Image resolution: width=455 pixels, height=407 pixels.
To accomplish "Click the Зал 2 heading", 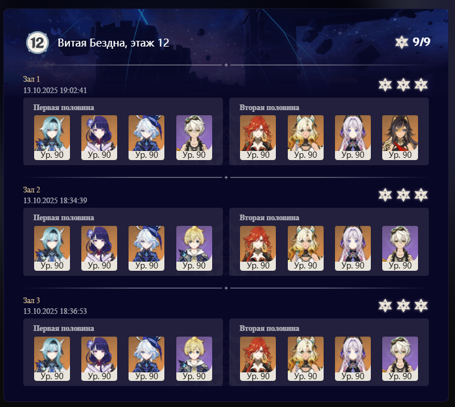I will (x=32, y=190).
